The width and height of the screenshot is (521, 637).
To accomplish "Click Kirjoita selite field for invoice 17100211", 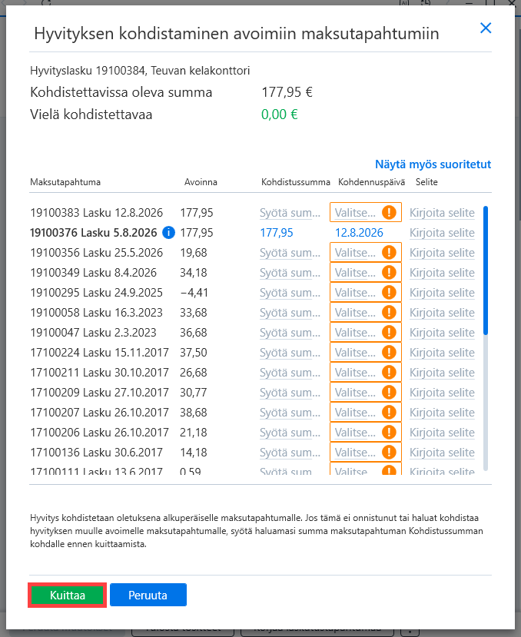I will [442, 372].
